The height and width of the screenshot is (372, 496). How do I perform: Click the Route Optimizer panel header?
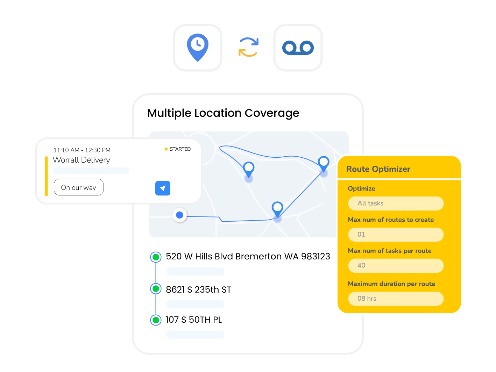[x=378, y=169]
